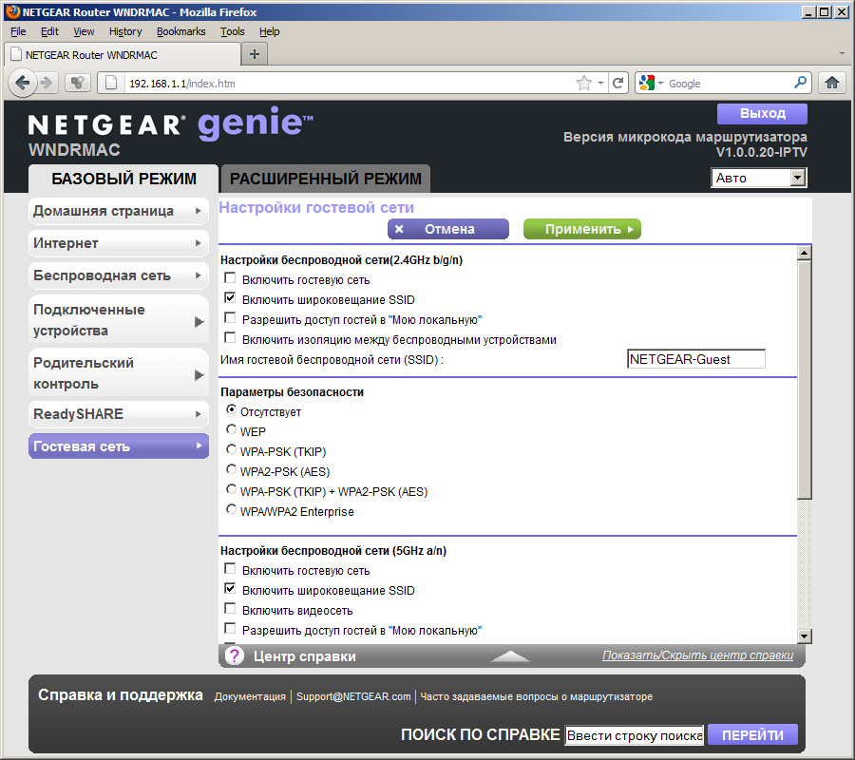Open a new tab with plus button
This screenshot has height=760, width=855.
click(x=254, y=54)
